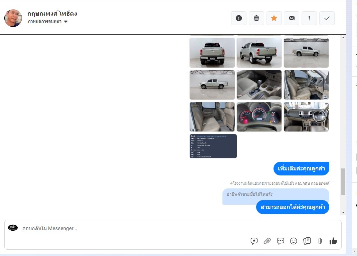Open rear three-quarter view truck photo
Viewport: 357px width, 256px height.
tap(259, 53)
